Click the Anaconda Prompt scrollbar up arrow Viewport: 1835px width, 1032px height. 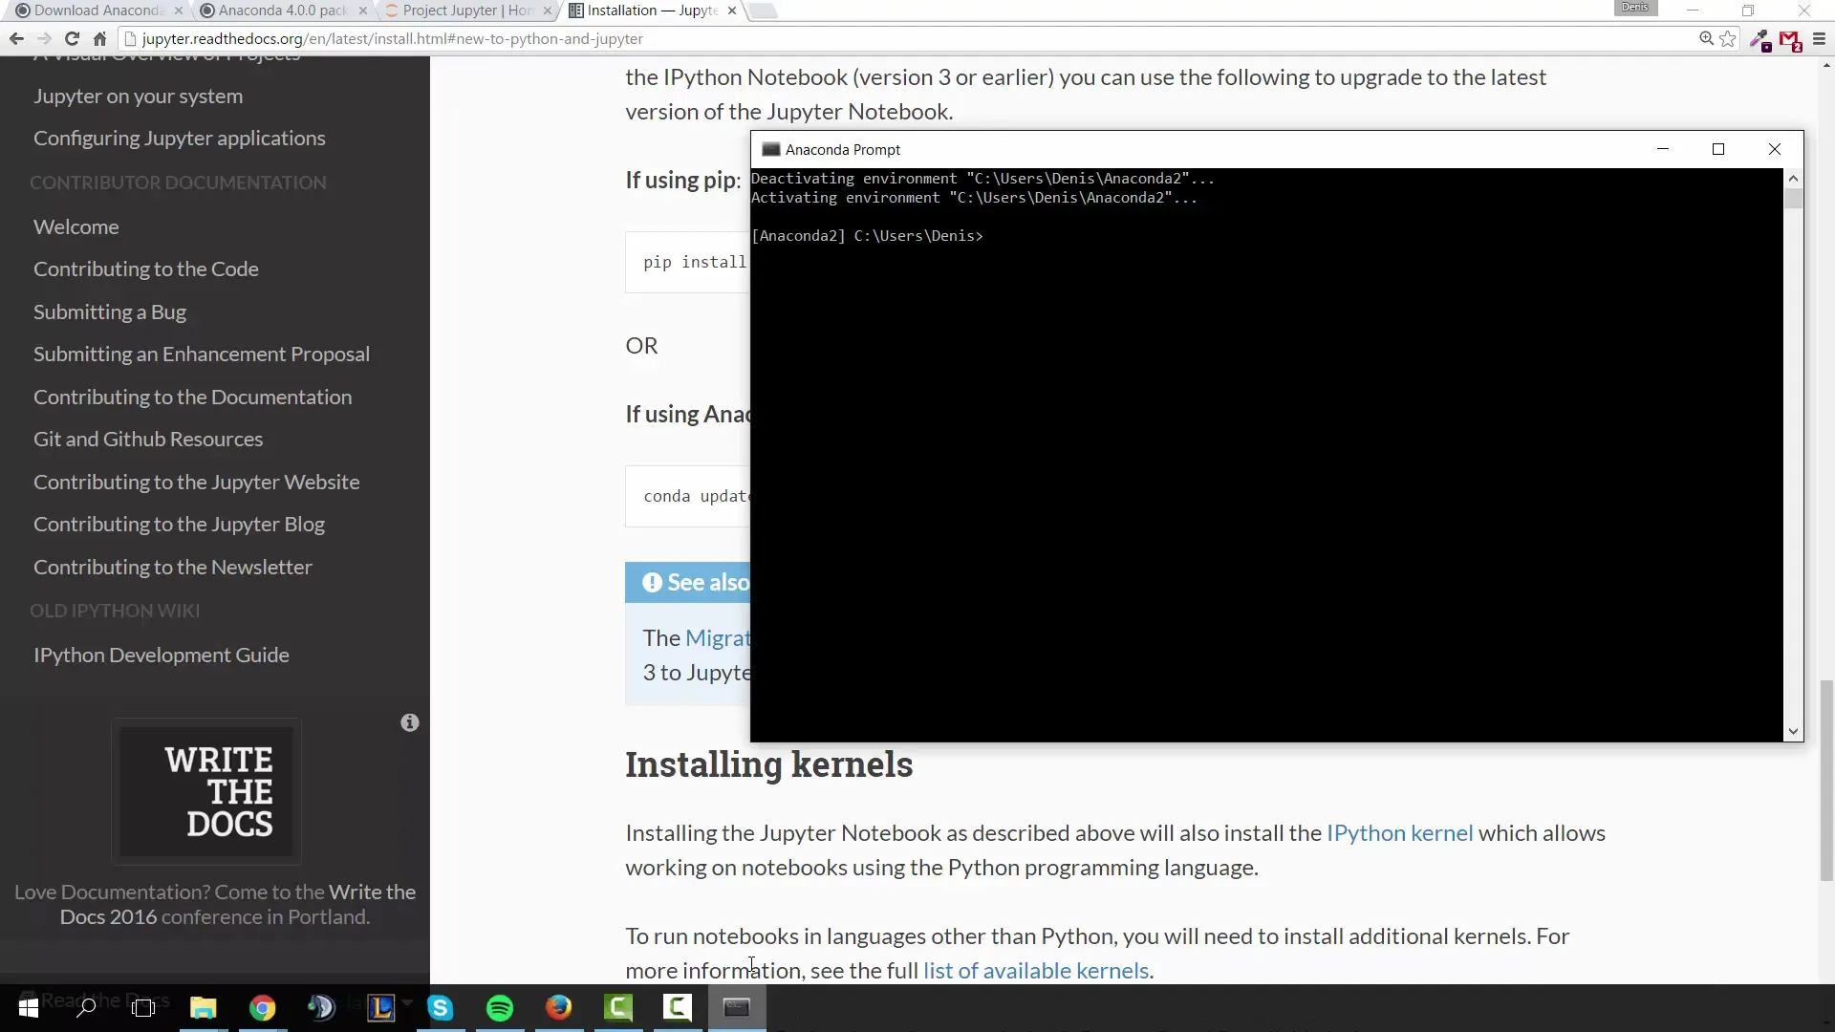[x=1794, y=179]
